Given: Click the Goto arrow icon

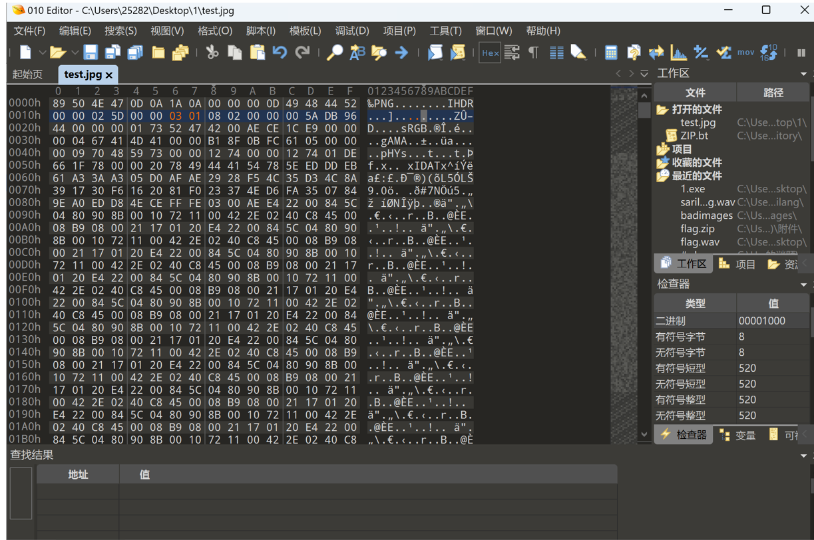Looking at the screenshot, I should coord(401,53).
